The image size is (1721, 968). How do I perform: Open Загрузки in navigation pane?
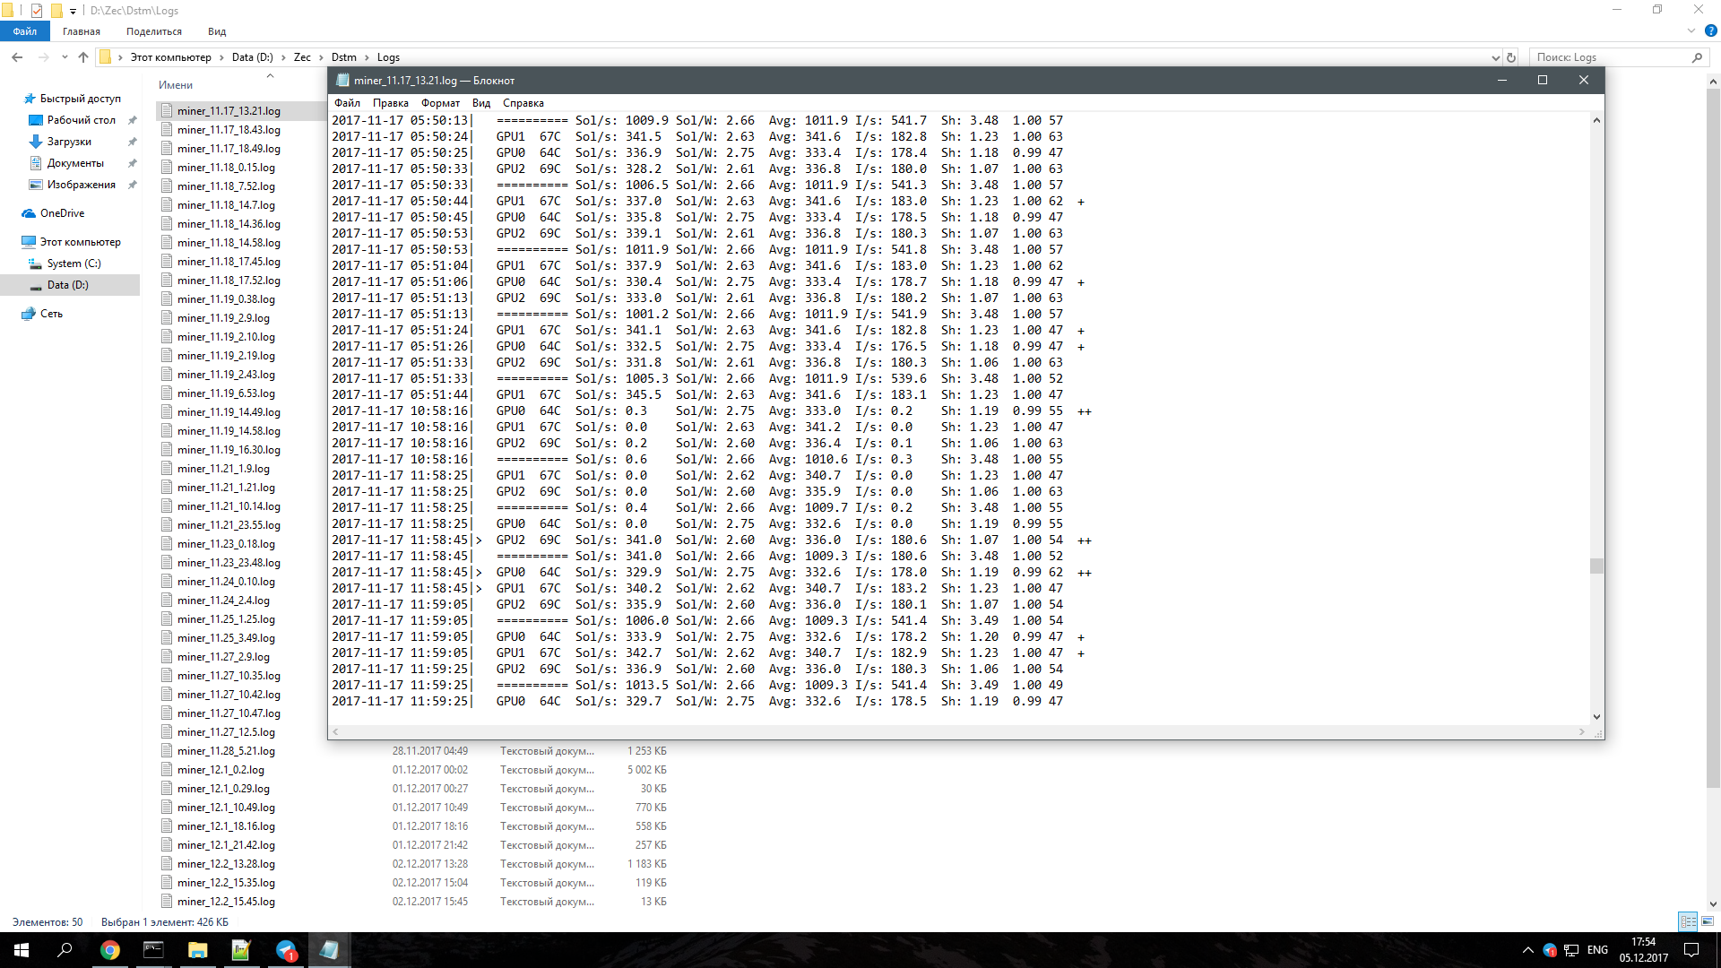[69, 142]
